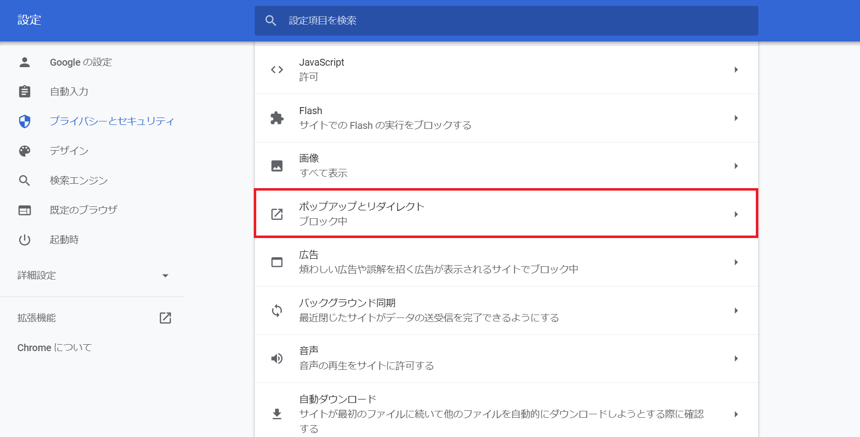
Task: Open Google の設定 in sidebar
Action: 80,62
